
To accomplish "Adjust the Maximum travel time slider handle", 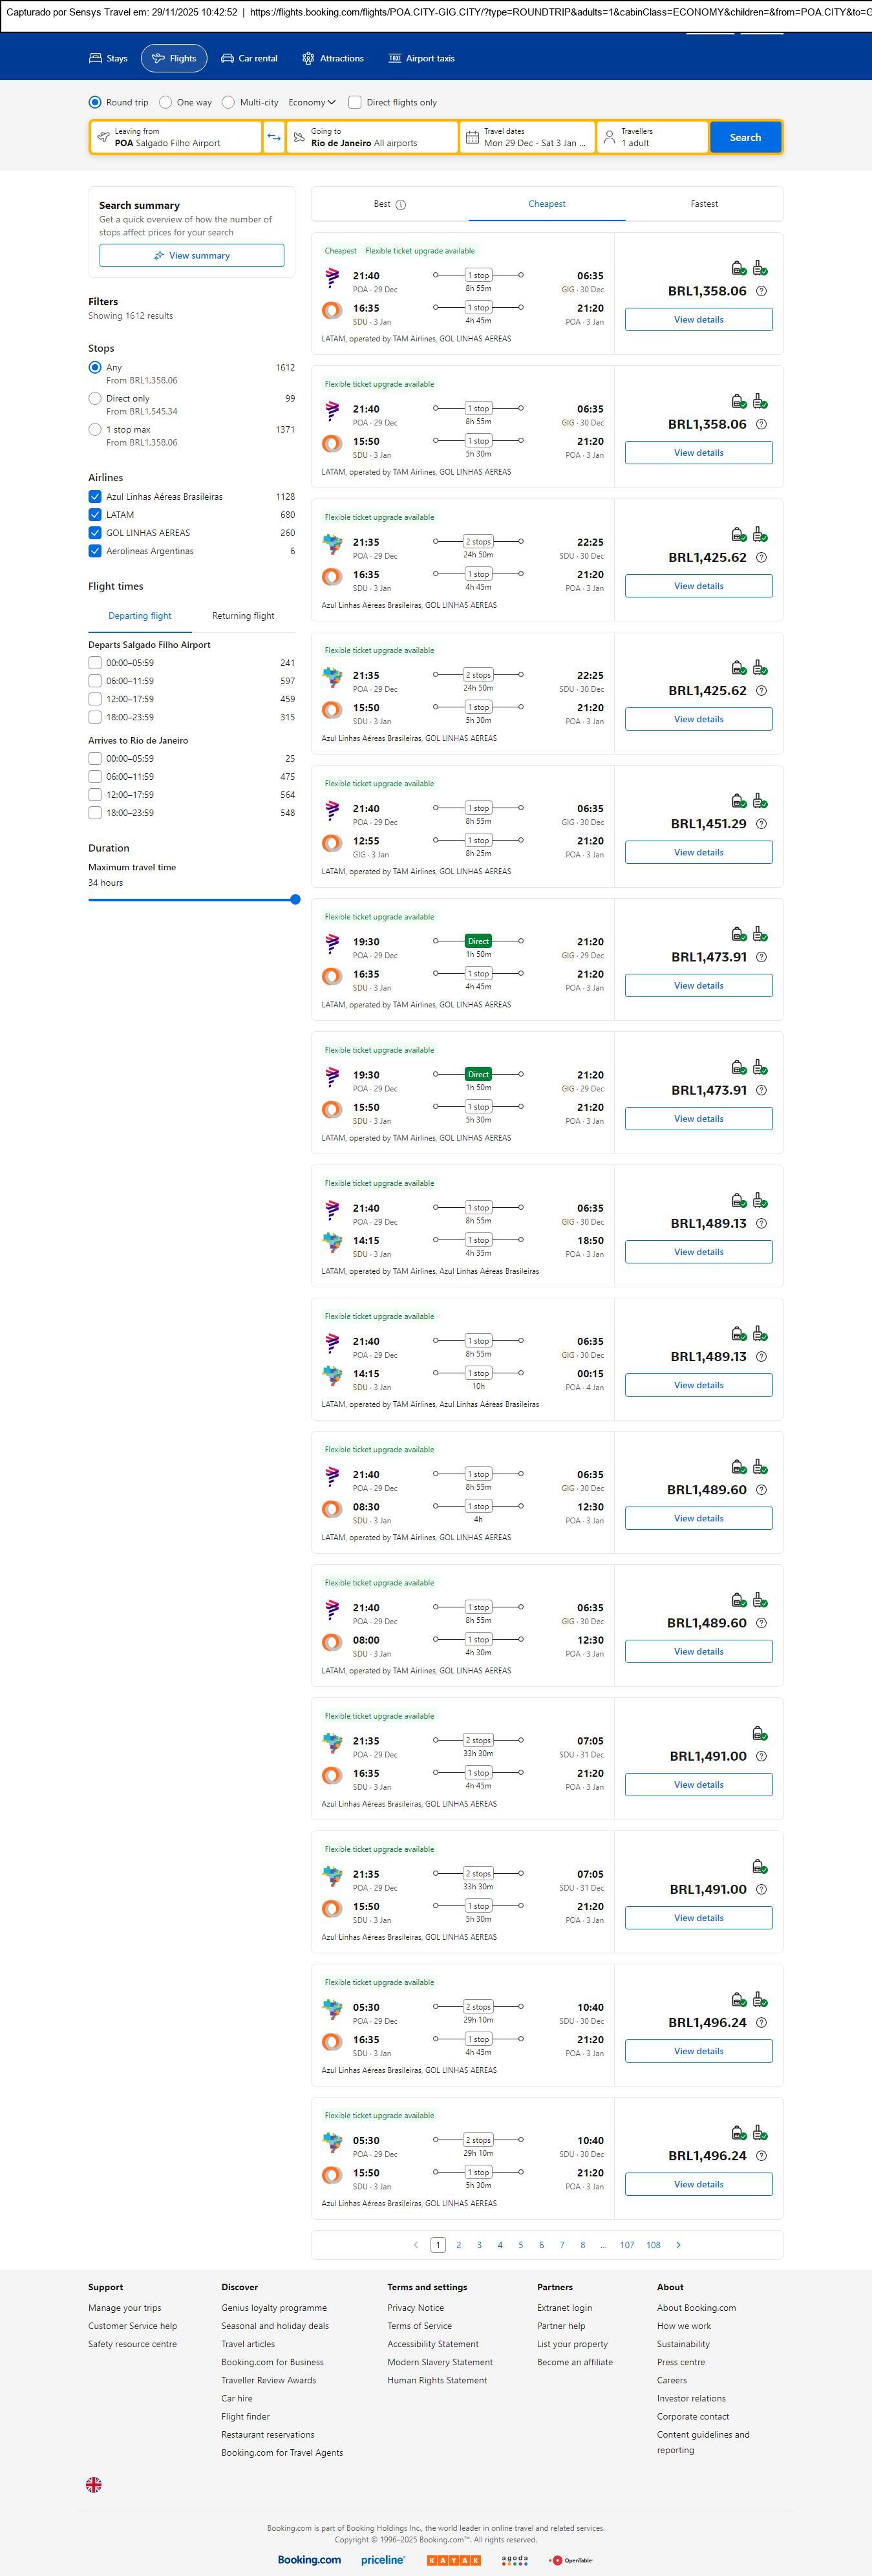I will tap(295, 900).
